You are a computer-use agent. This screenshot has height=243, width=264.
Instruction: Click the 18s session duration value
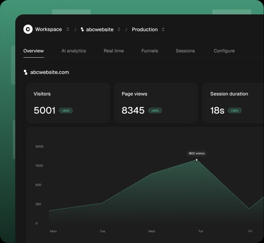(x=217, y=110)
